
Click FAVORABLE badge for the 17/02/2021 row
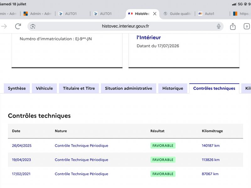click(x=163, y=174)
